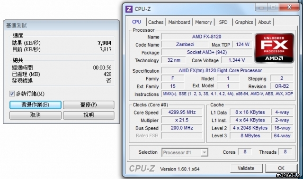
Task: Switch to the Caches tab
Action: pos(156,22)
